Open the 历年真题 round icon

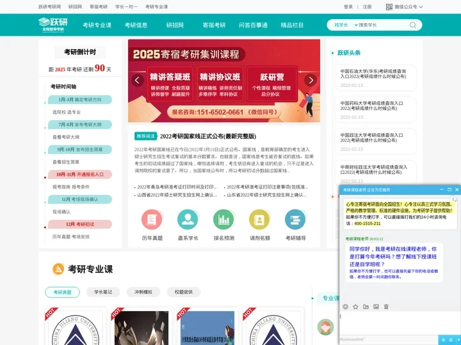(152, 219)
